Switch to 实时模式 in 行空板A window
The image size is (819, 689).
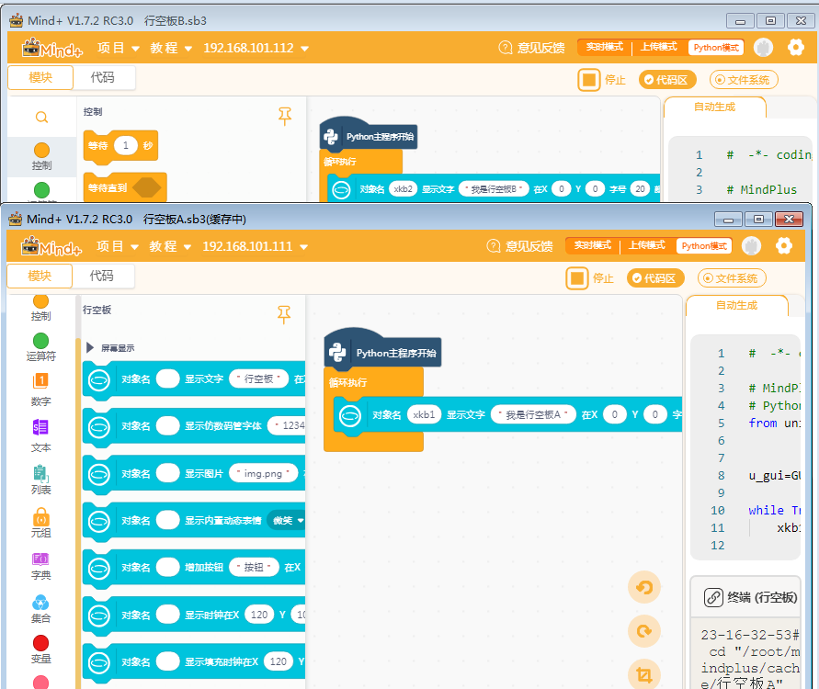click(x=592, y=245)
